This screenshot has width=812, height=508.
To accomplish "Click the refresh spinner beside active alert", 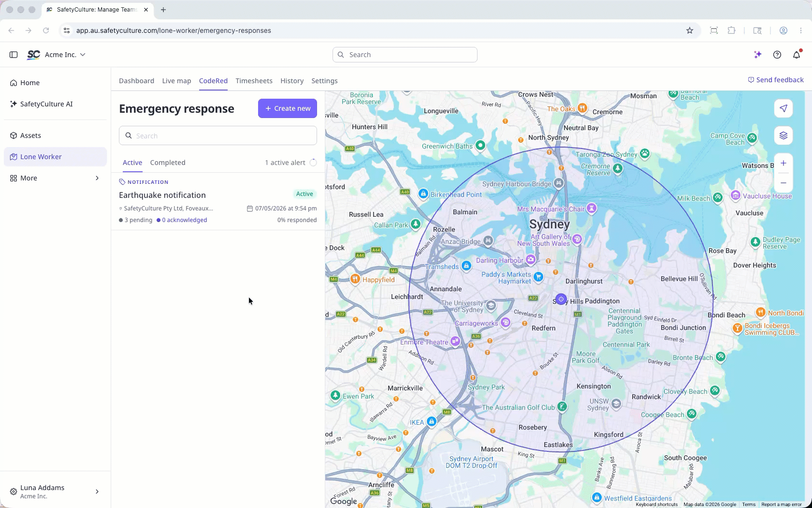I will [313, 163].
